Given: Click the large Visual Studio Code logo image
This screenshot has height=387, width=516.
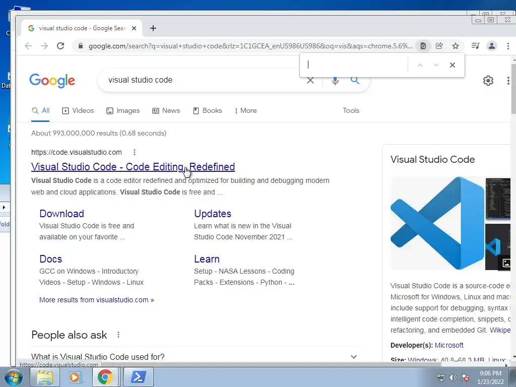Looking at the screenshot, I should 437,223.
